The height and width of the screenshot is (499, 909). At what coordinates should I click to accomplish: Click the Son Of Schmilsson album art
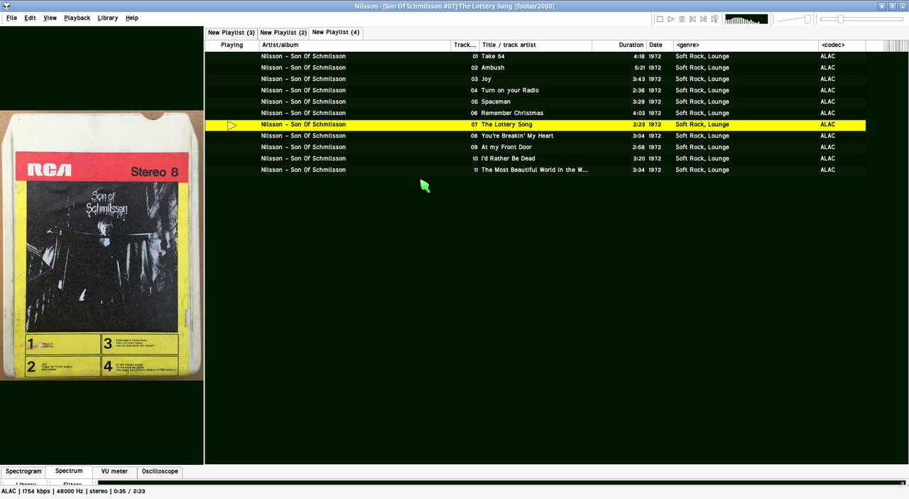click(x=102, y=246)
